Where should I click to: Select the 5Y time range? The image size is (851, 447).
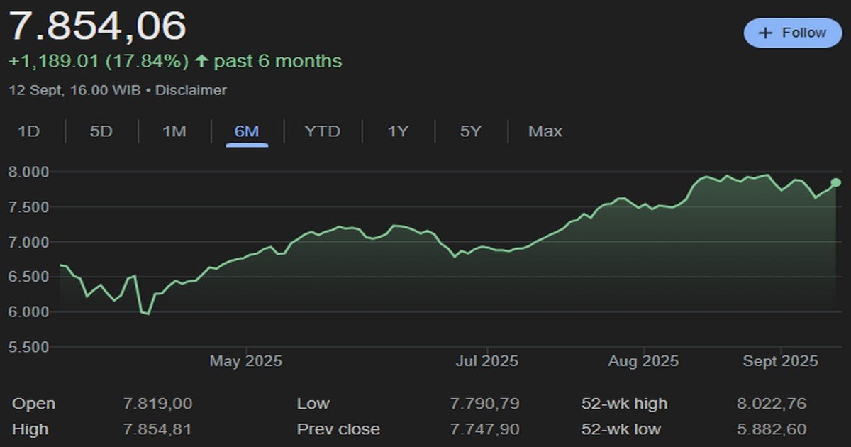470,131
